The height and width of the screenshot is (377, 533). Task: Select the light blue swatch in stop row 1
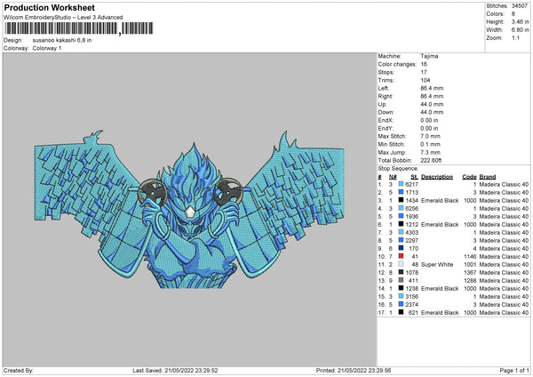point(402,184)
